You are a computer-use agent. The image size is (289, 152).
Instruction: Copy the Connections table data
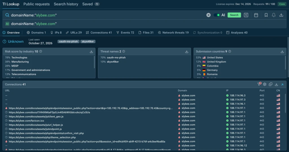271,84
